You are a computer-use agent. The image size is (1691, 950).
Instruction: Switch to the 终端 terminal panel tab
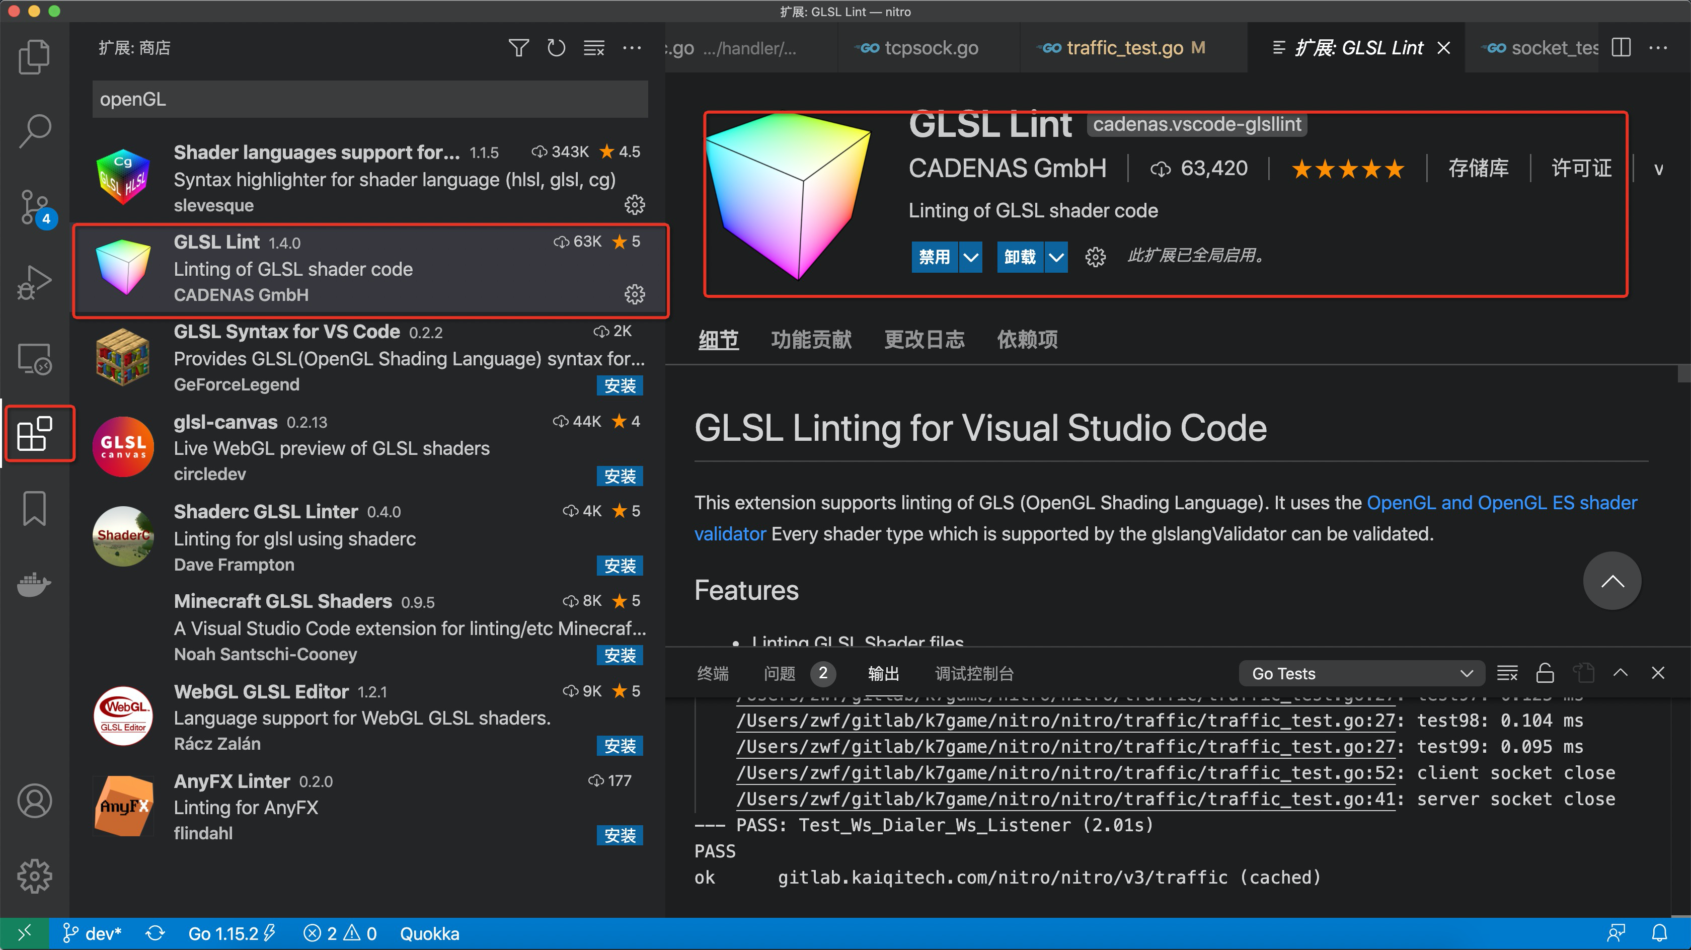713,674
